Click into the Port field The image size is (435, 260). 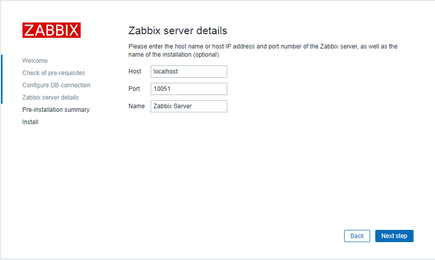pyautogui.click(x=188, y=89)
